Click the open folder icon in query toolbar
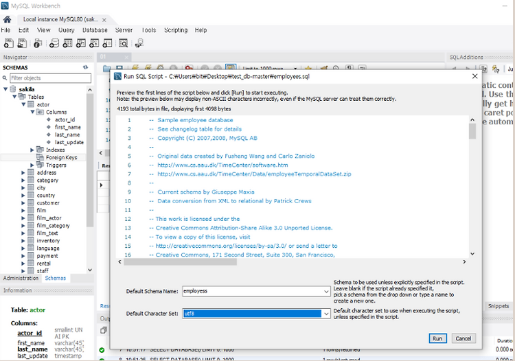The height and width of the screenshot is (361, 515). (x=106, y=68)
